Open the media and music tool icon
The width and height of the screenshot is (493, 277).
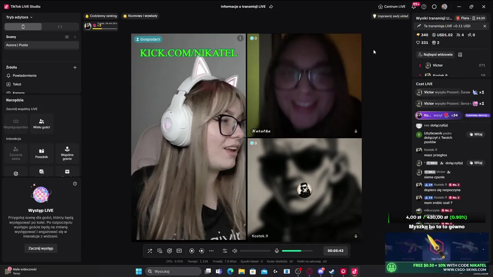click(x=160, y=251)
